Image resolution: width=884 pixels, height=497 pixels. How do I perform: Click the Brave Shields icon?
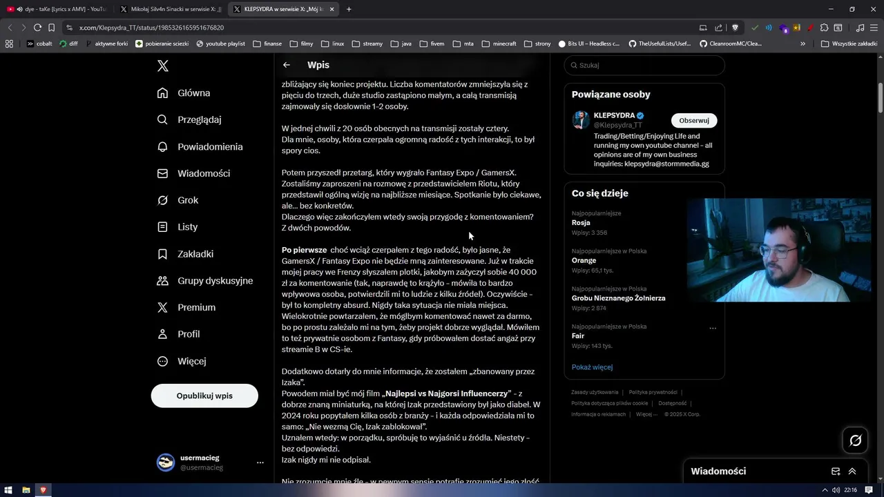pos(735,28)
